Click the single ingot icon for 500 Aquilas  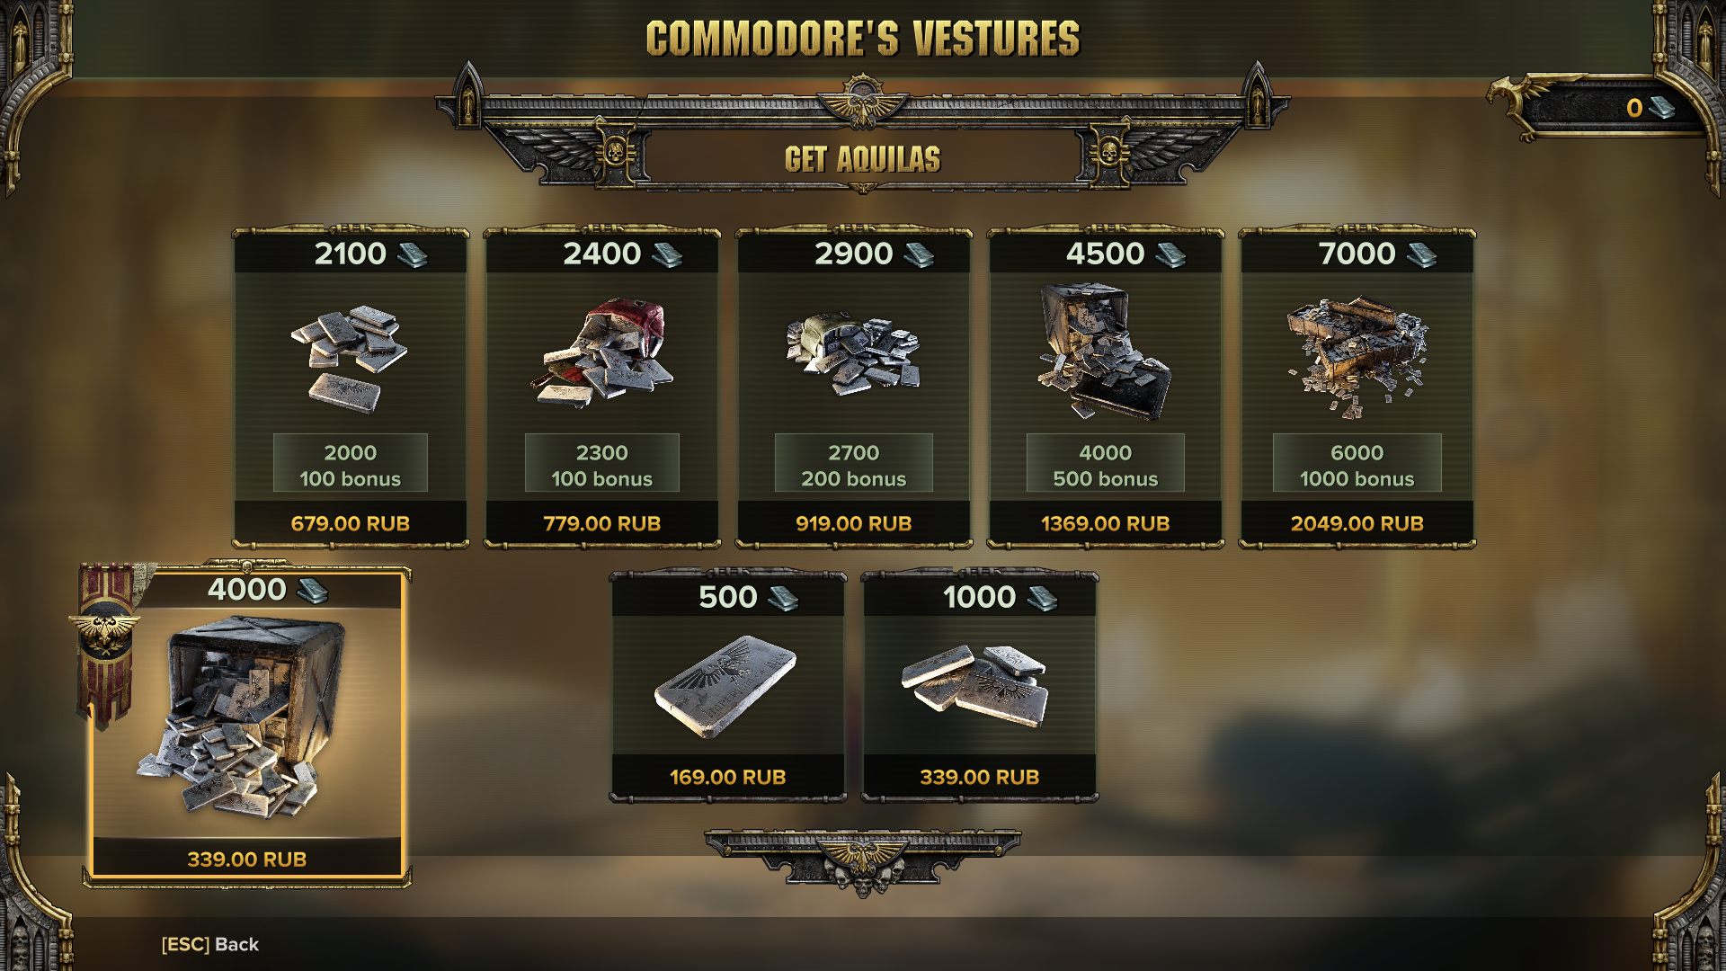tap(726, 685)
